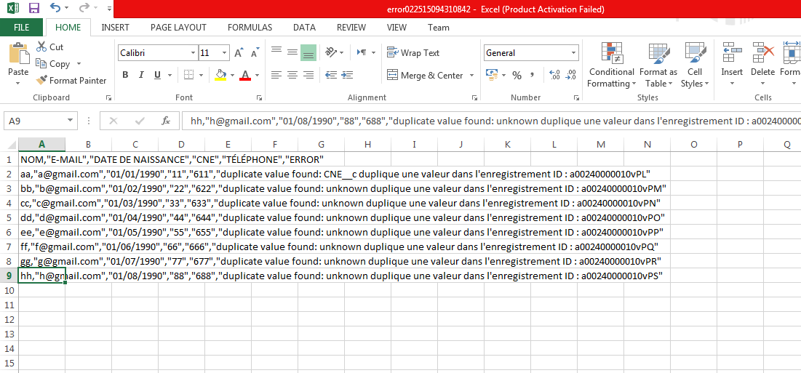The height and width of the screenshot is (373, 801).
Task: Click the Percent Style icon
Action: point(517,76)
